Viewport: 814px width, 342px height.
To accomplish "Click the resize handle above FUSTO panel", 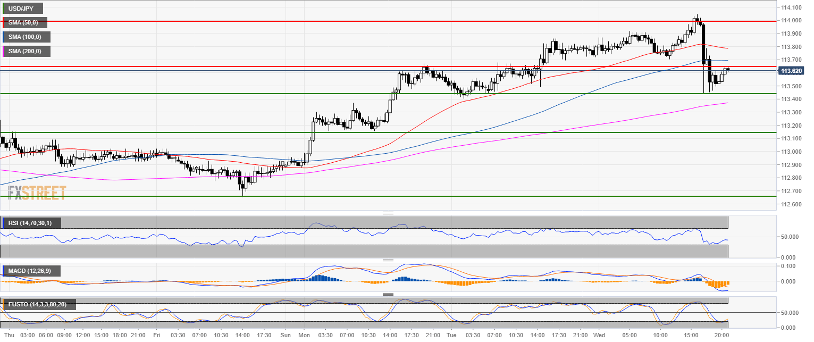I will pyautogui.click(x=388, y=294).
